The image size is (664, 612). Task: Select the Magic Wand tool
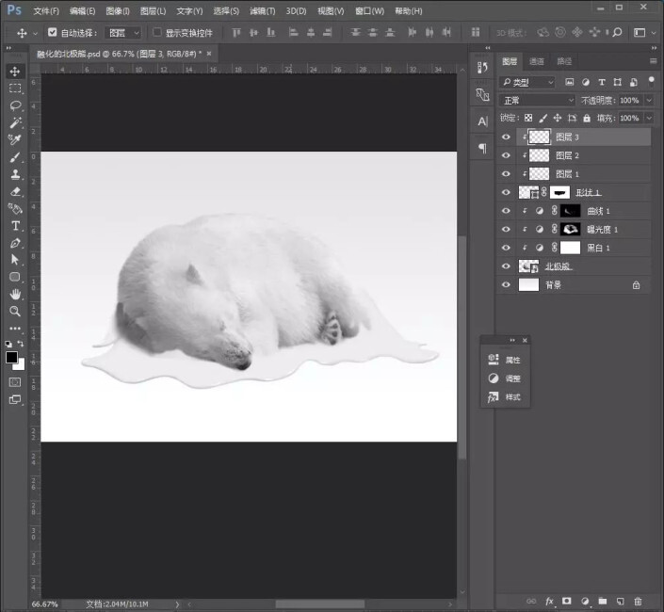15,122
